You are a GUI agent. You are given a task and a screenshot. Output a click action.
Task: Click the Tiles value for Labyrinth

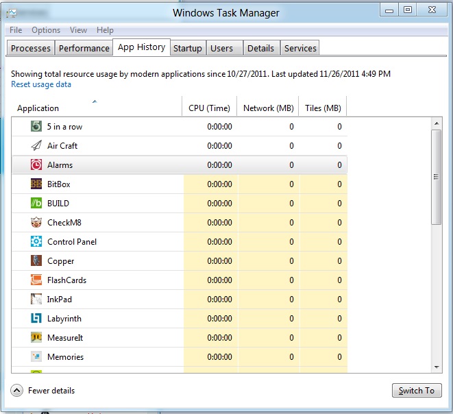pos(339,318)
